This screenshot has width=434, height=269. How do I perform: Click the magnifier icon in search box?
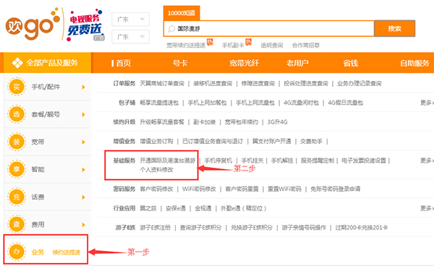point(171,28)
